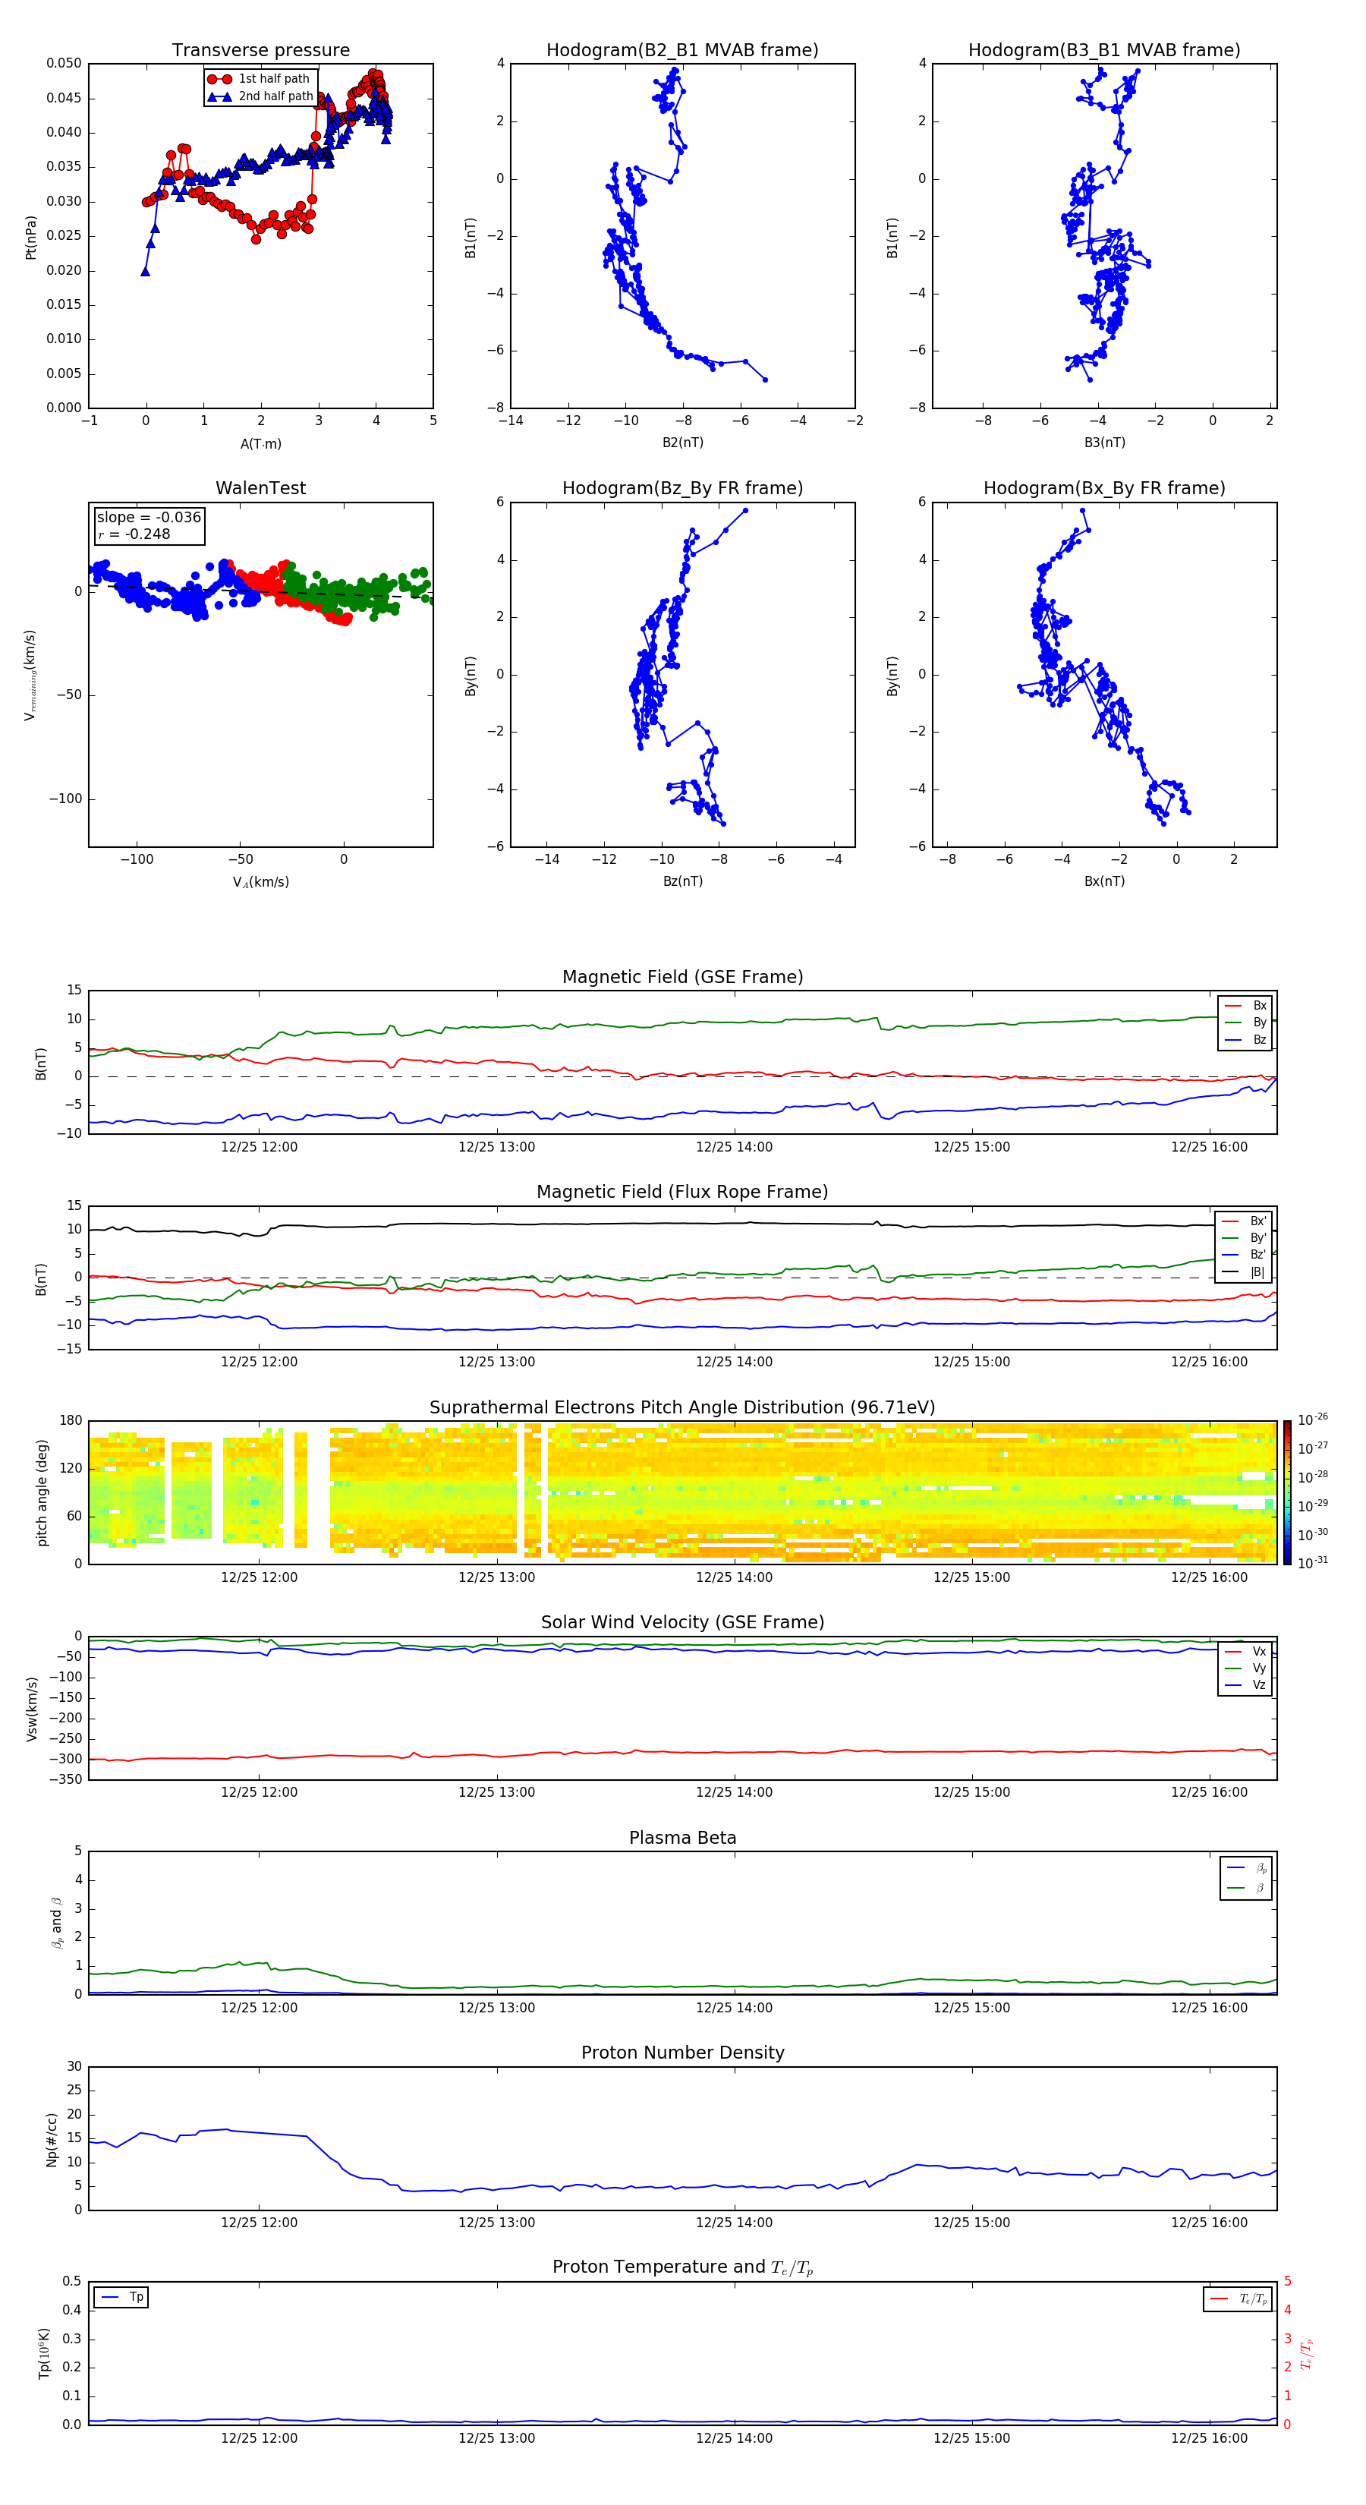The height and width of the screenshot is (2505, 1366).
Task: Click 'Hodogram(Bx_By FR frame)' title
Action: coord(1104,488)
